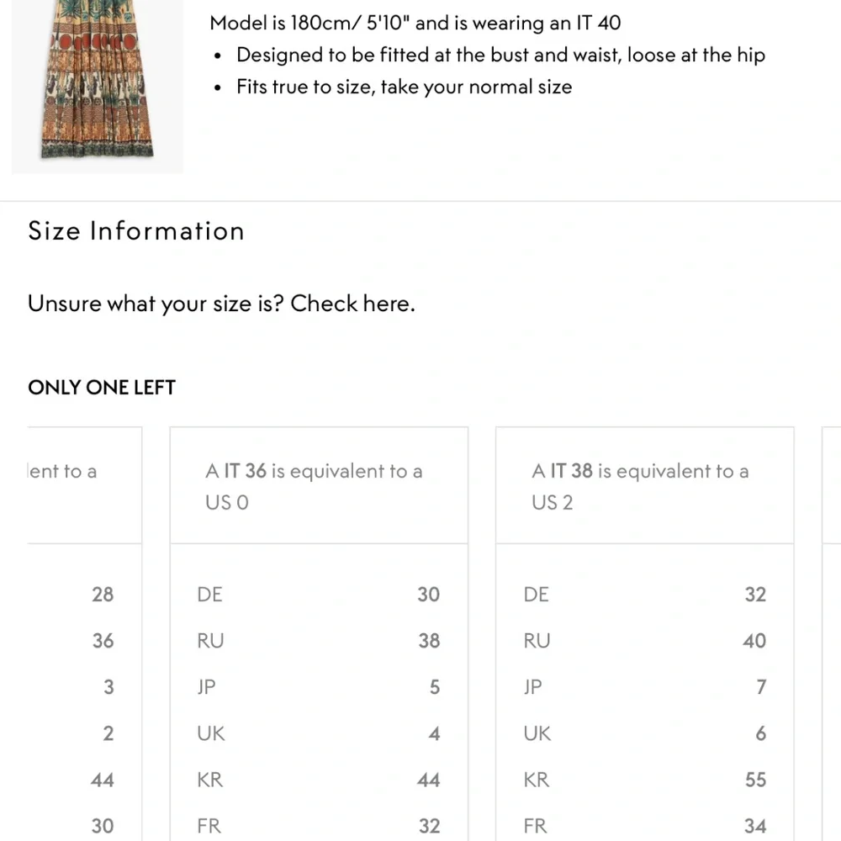Select the IT 36 size card header
The image size is (841, 841).
(x=319, y=486)
